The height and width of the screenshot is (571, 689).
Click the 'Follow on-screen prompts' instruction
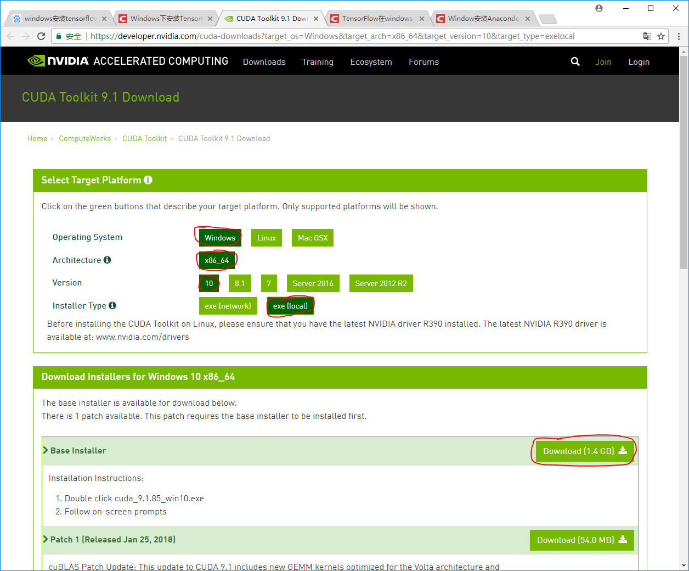(x=116, y=512)
